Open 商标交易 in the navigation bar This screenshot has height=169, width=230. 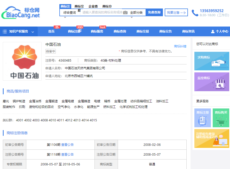click(x=143, y=31)
